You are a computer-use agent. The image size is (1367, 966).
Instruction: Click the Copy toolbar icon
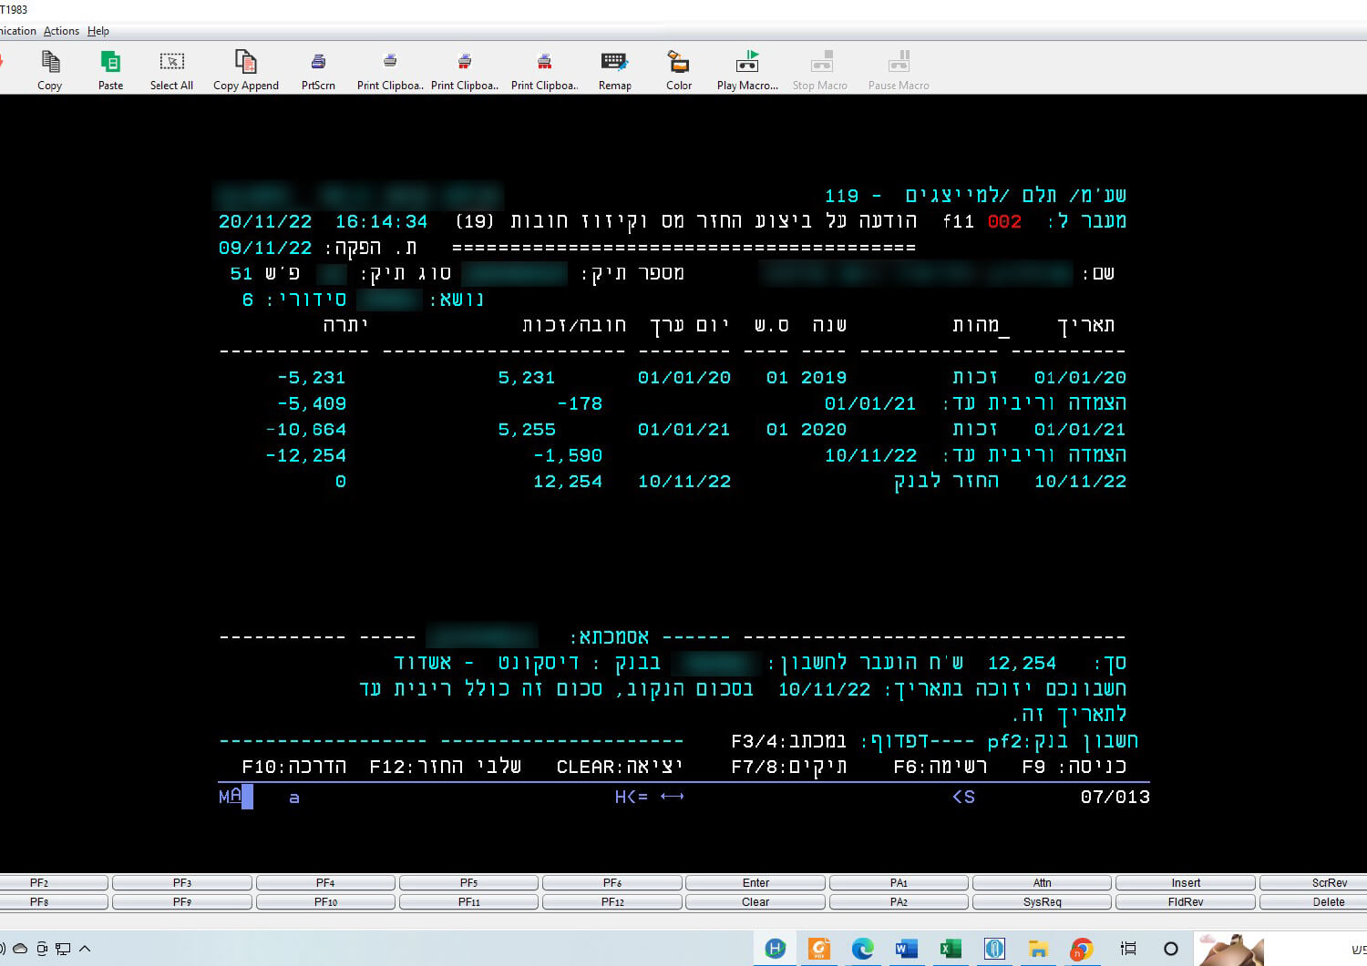click(50, 63)
